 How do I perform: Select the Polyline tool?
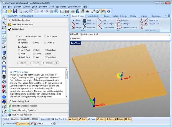[122, 20]
